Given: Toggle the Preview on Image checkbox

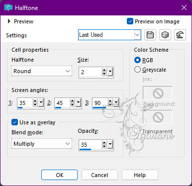Looking at the screenshot, I should [130, 21].
